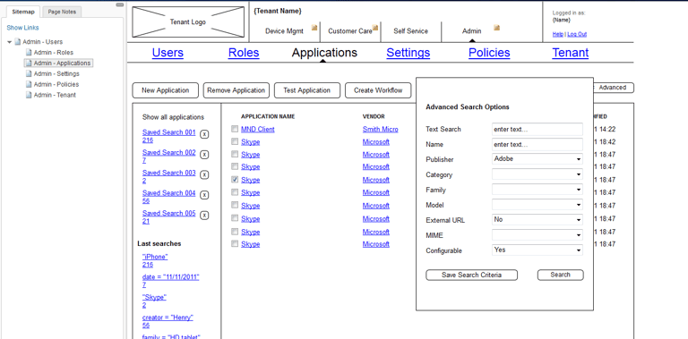Open the Category dropdown

pos(537,174)
